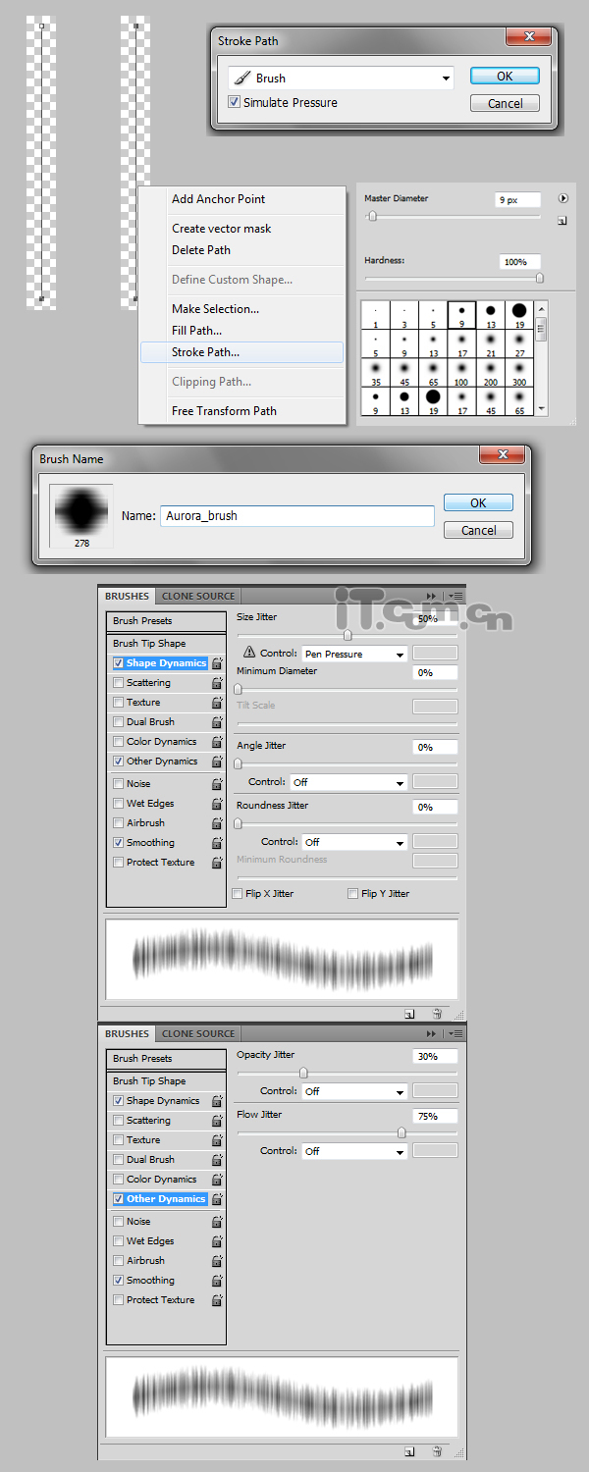Click the new brush icon at the bottom of the lower Brushes panel
Viewport: 589px width, 1472px height.
[409, 1451]
